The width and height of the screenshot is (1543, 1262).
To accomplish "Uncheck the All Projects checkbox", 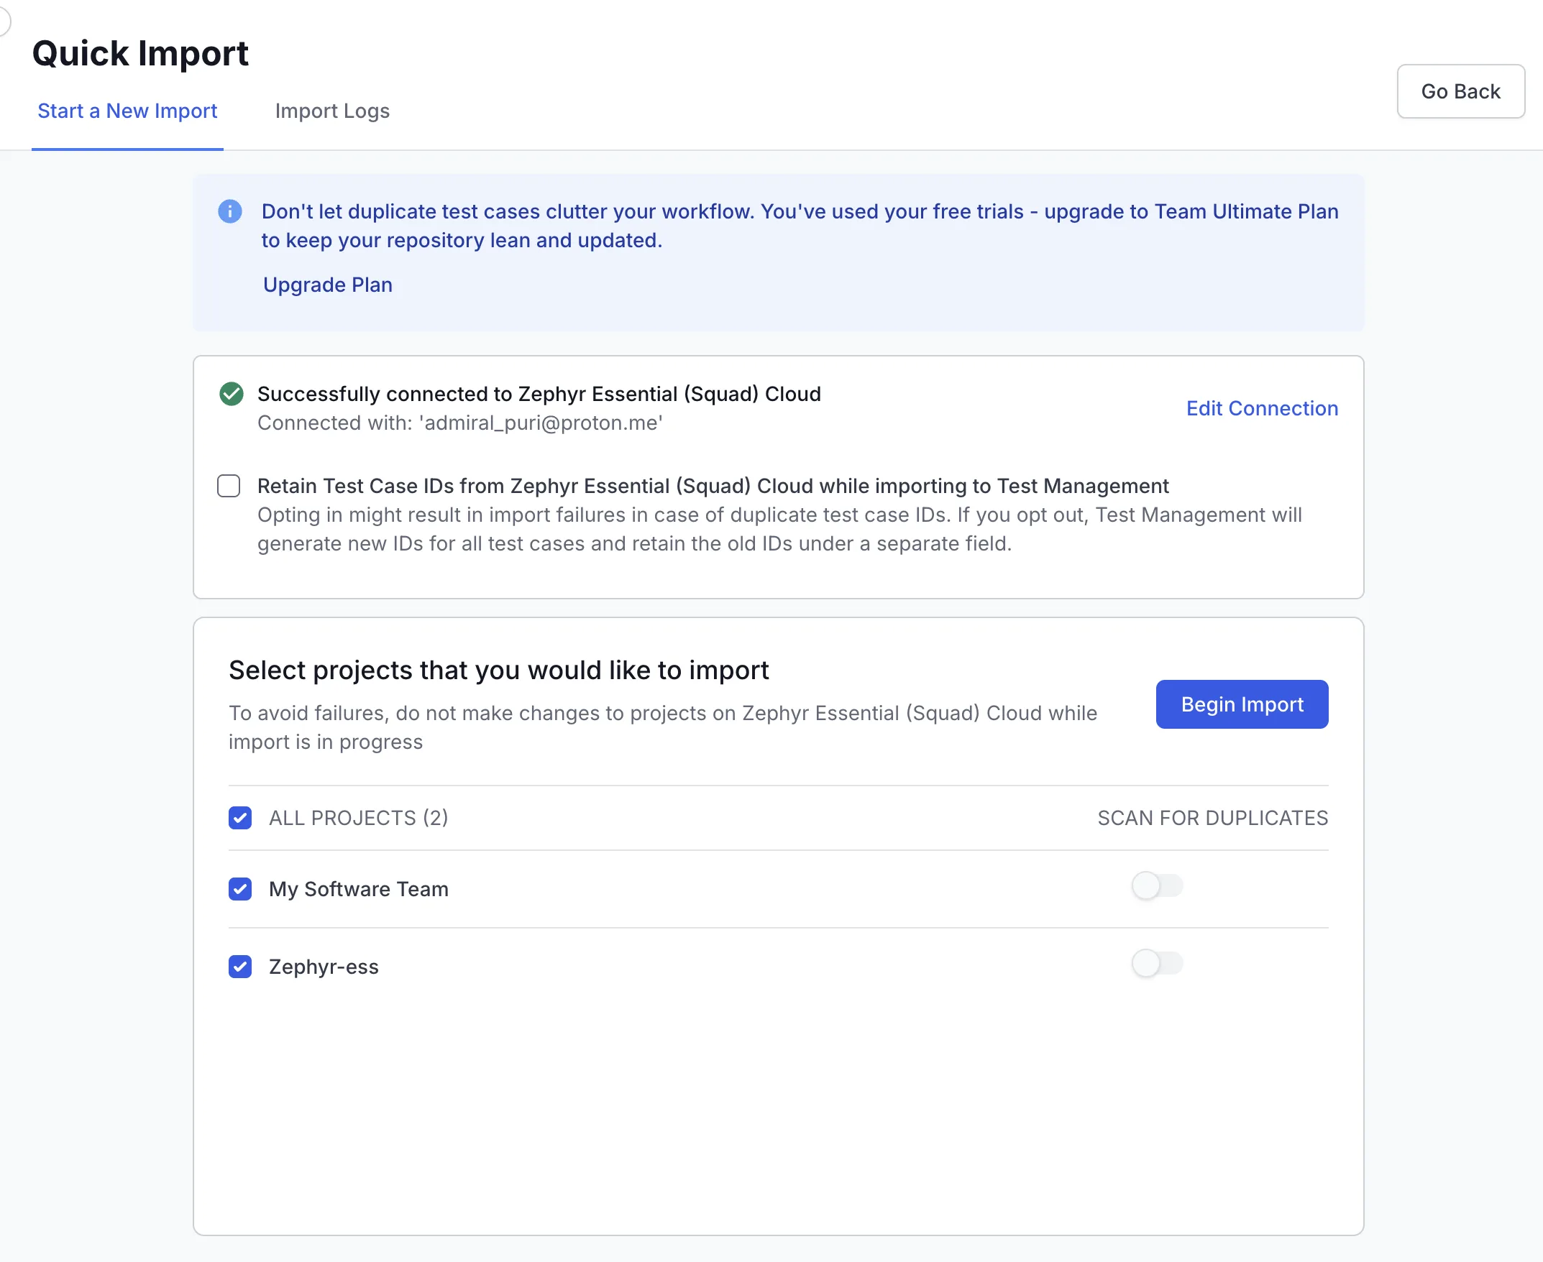I will tap(240, 817).
